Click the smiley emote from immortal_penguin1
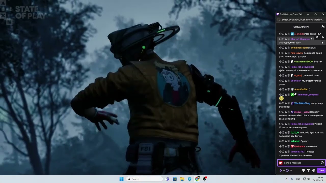Viewport: 326px width, 183px height. [x=281, y=98]
